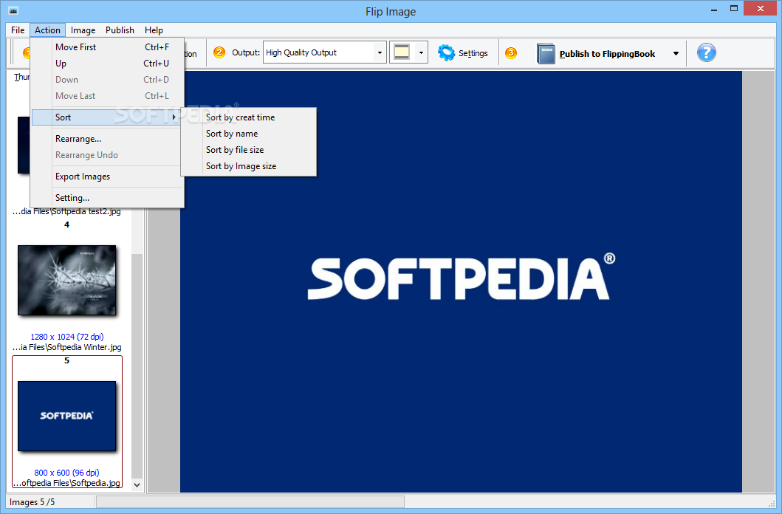The height and width of the screenshot is (514, 782).
Task: Click the app icon in title bar
Action: [x=13, y=10]
